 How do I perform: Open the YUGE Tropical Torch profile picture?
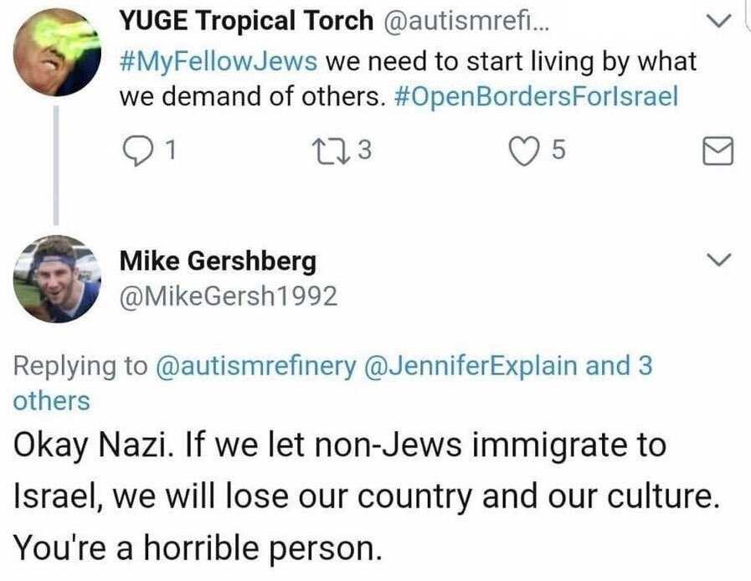click(x=57, y=52)
